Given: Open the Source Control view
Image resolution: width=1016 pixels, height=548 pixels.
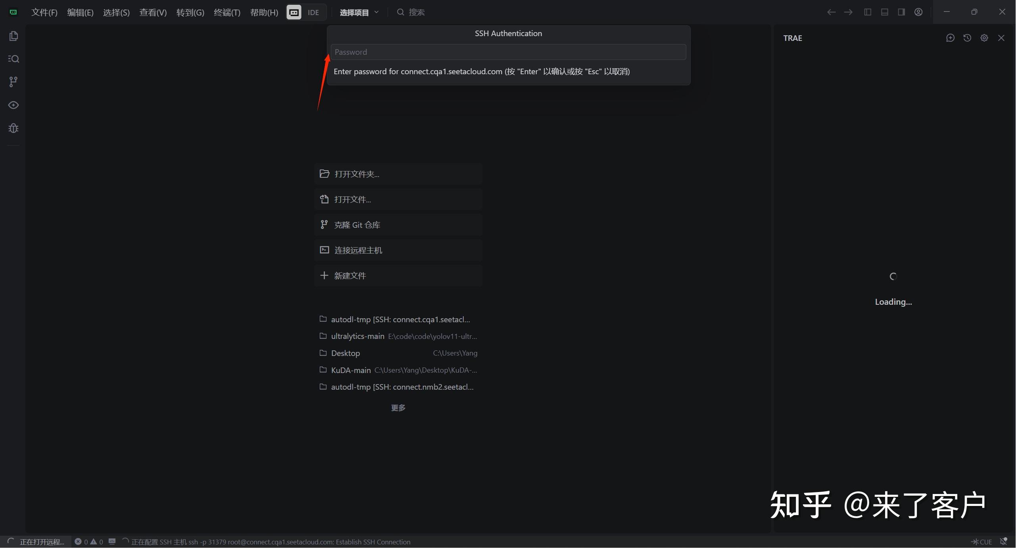Looking at the screenshot, I should 13,82.
